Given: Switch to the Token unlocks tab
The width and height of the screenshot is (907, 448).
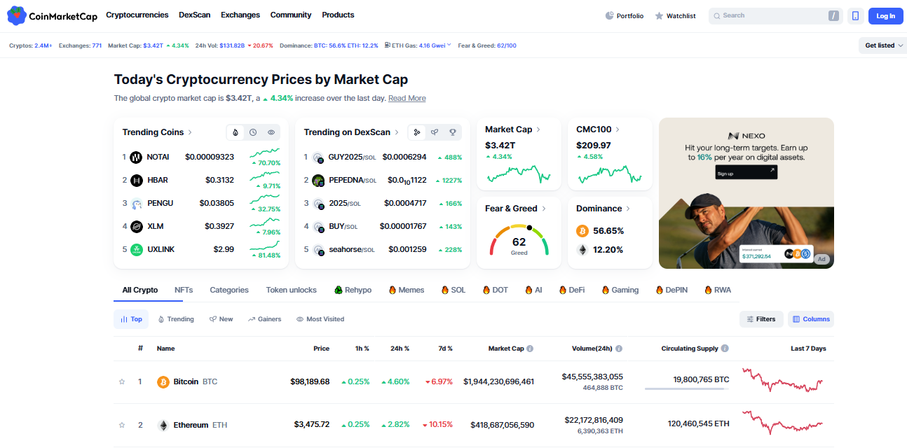Looking at the screenshot, I should tap(292, 290).
